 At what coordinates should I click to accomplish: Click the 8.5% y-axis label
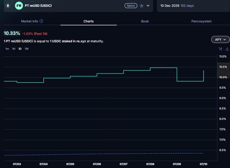pyautogui.click(x=223, y=108)
